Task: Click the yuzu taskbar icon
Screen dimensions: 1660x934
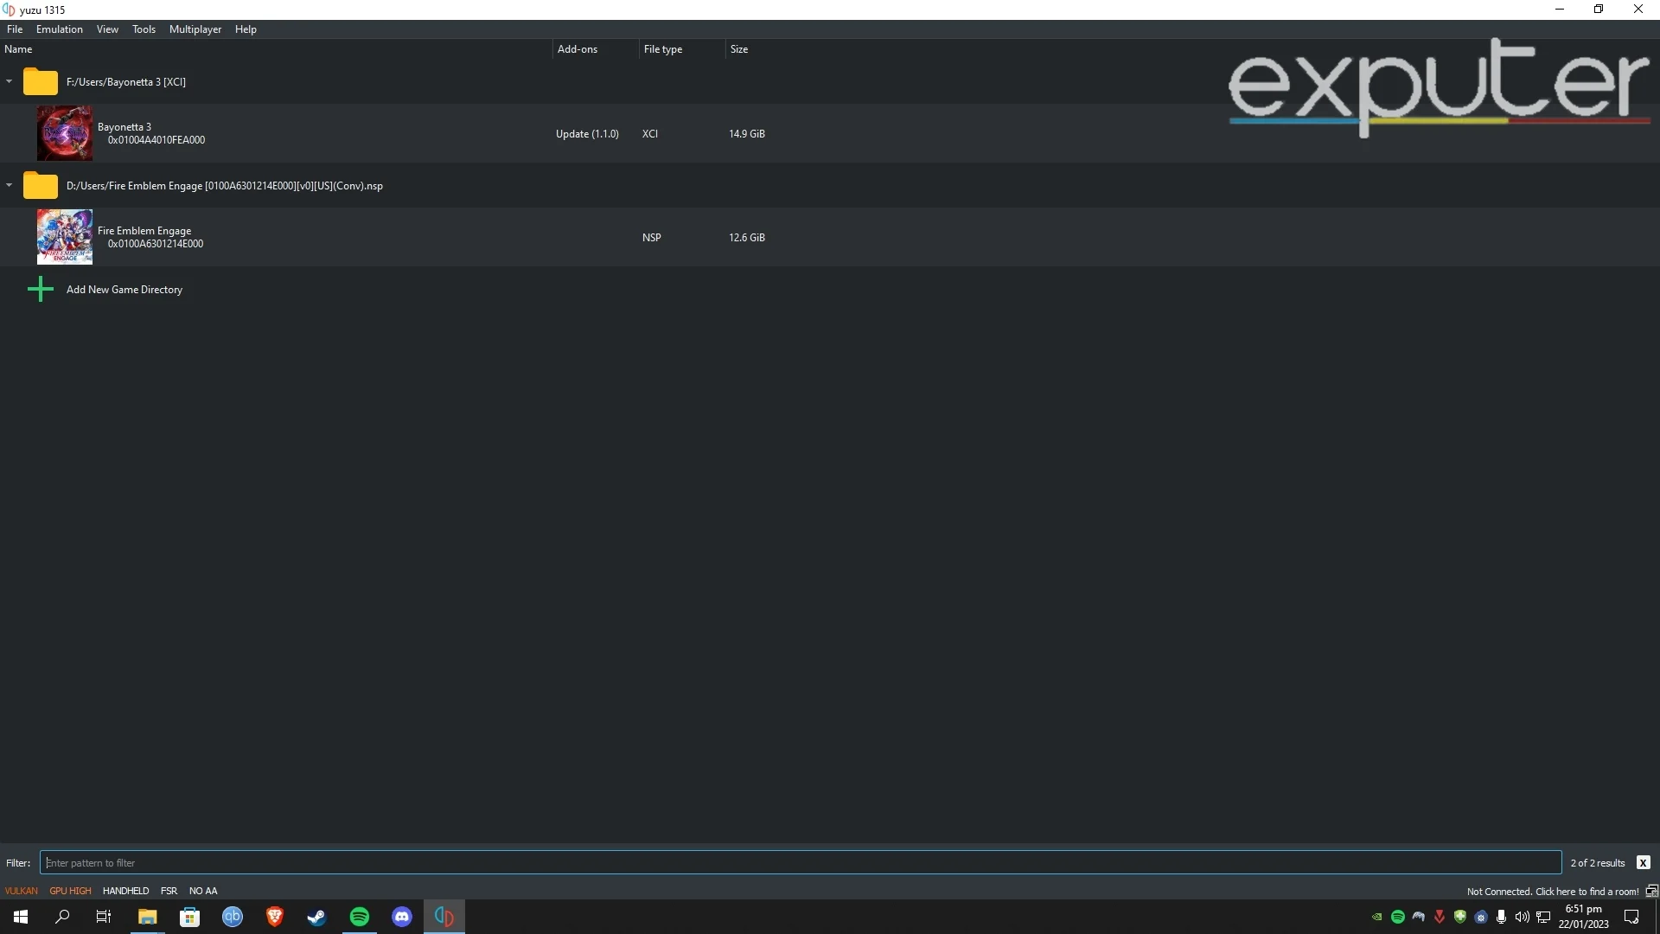Action: 444,917
